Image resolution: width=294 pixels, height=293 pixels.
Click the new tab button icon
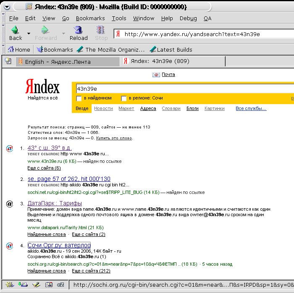pyautogui.click(x=8, y=61)
